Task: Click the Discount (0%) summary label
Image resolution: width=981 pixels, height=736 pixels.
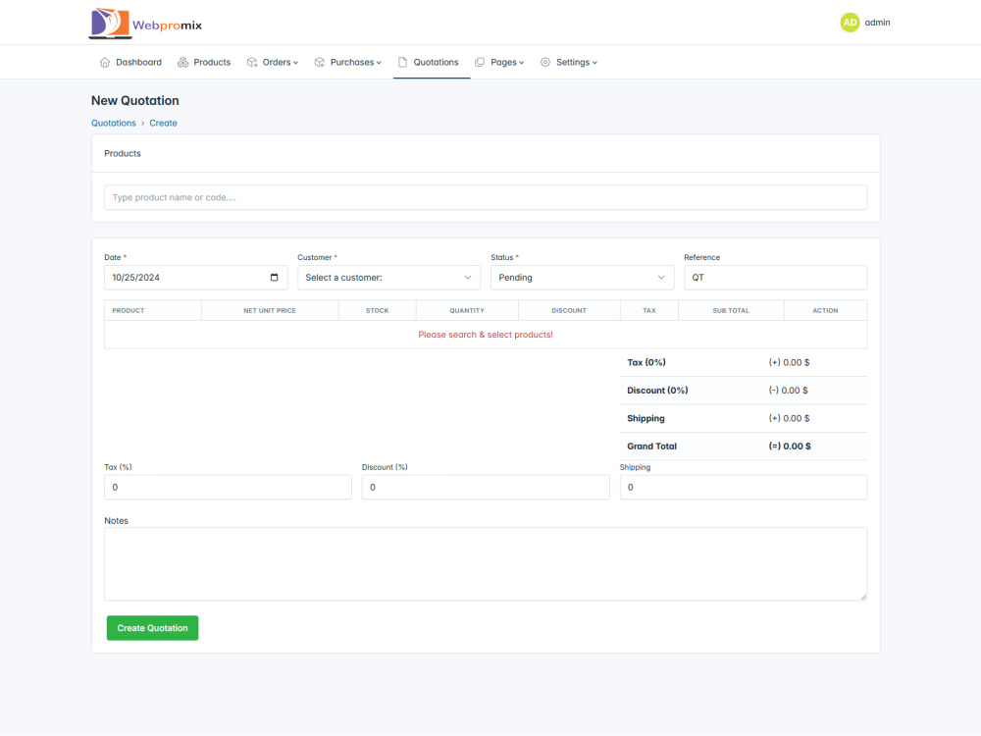Action: click(657, 390)
